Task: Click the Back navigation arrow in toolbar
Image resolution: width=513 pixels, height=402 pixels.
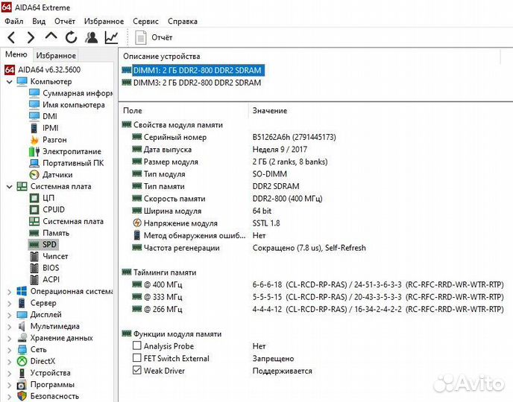Action: (12, 37)
